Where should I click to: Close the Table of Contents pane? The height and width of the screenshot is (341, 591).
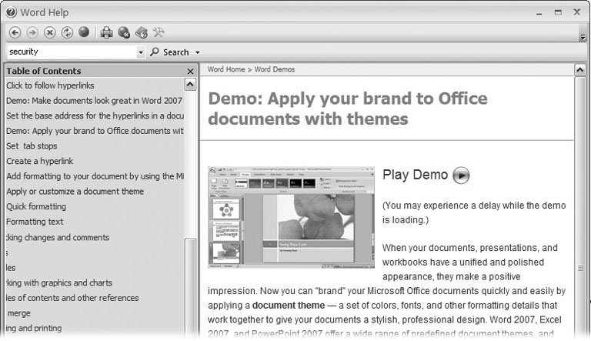tap(190, 71)
